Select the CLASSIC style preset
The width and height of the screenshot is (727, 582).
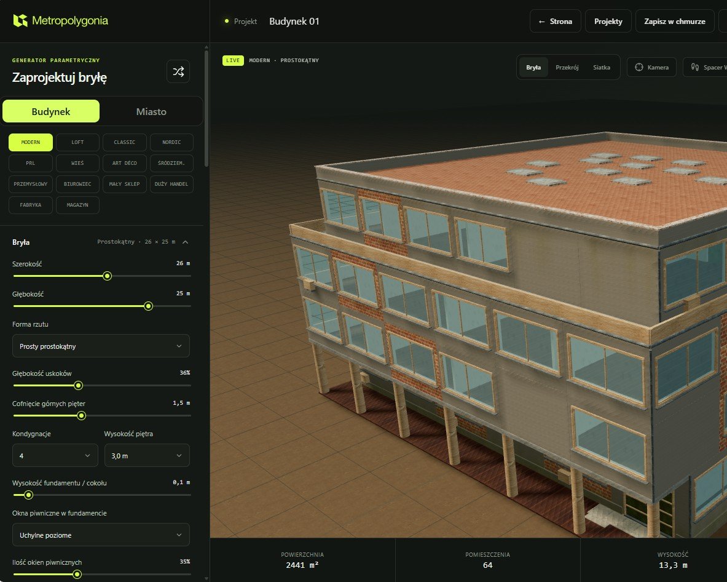[125, 143]
